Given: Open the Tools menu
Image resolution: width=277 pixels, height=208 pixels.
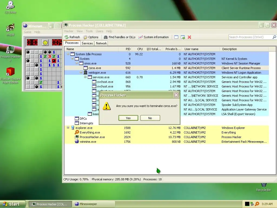Looking at the screenshot, I should [x=89, y=31].
